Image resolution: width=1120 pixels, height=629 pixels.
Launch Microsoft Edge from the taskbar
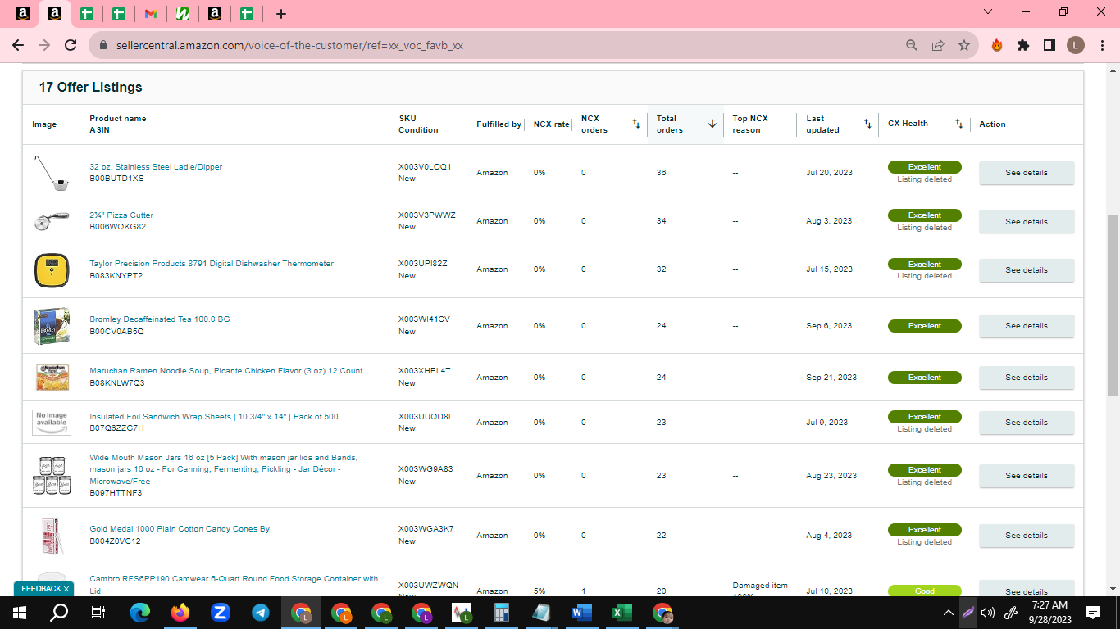(140, 613)
